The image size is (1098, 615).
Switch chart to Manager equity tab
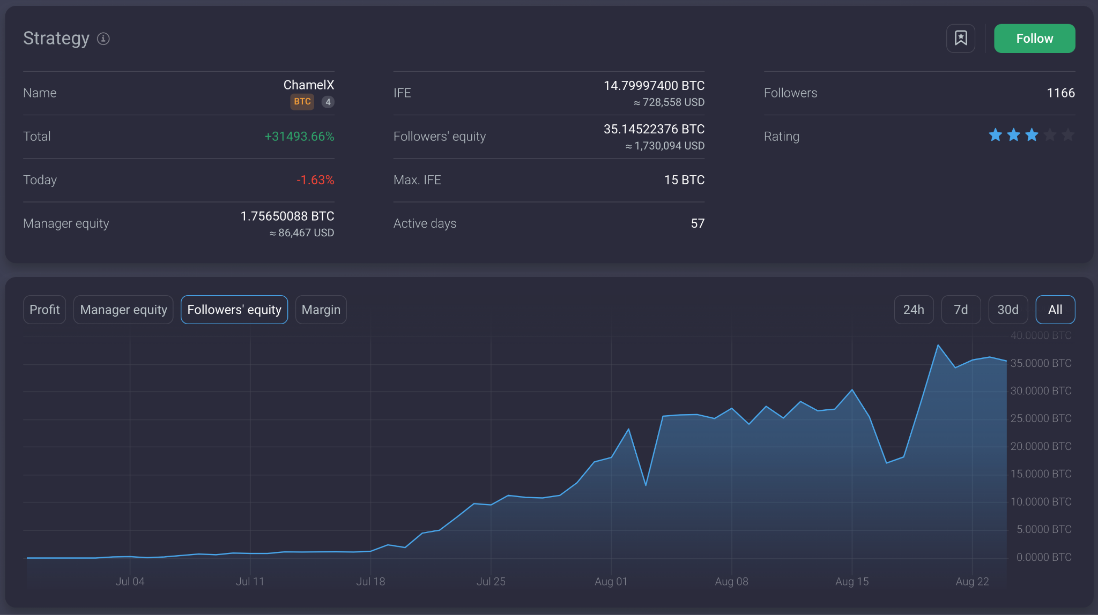point(123,310)
